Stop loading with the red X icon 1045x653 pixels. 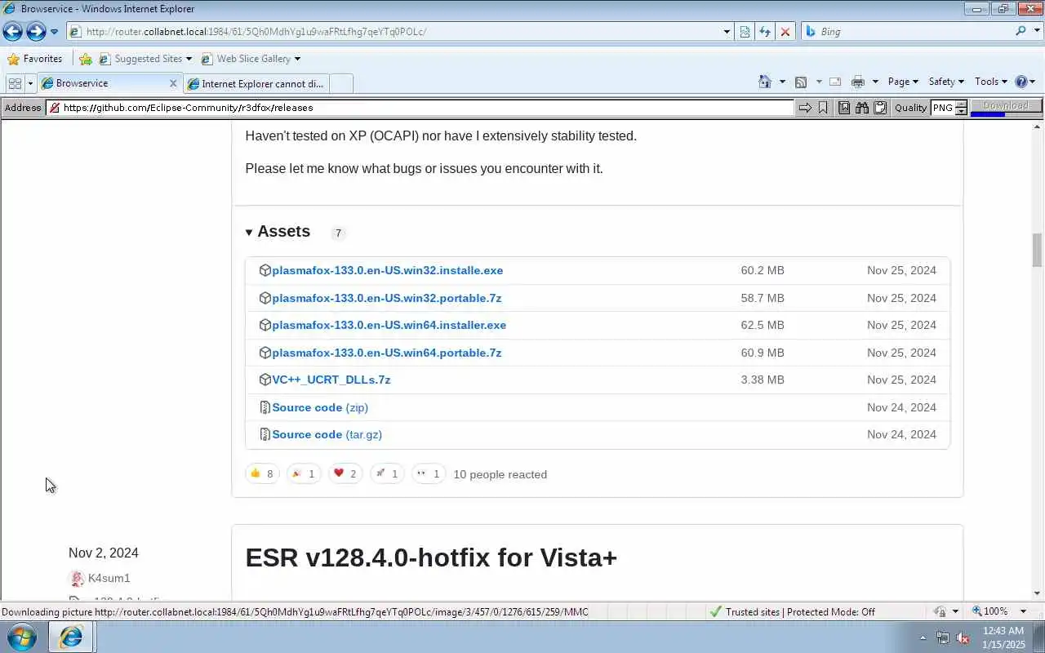coord(785,32)
